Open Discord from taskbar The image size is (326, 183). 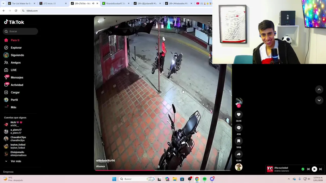pos(212,179)
